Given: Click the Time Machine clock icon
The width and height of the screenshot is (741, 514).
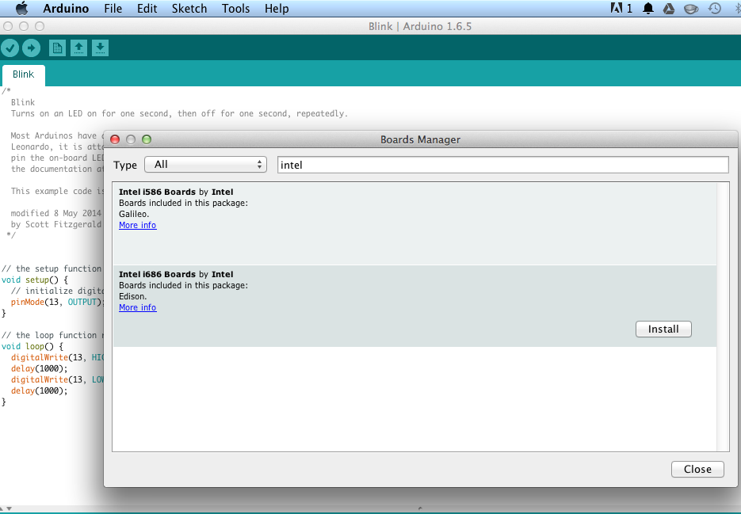Looking at the screenshot, I should [715, 9].
